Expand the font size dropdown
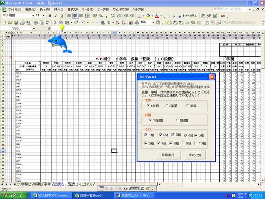The height and width of the screenshot is (199, 265). click(44, 16)
